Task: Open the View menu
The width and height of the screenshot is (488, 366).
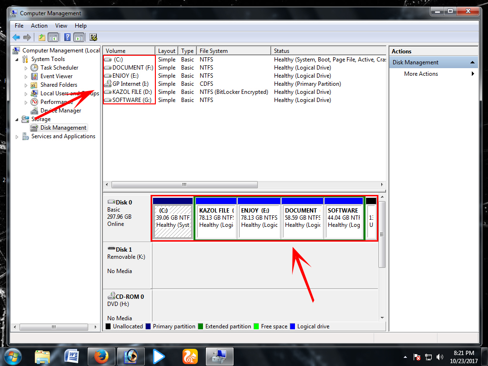Action: [61, 26]
